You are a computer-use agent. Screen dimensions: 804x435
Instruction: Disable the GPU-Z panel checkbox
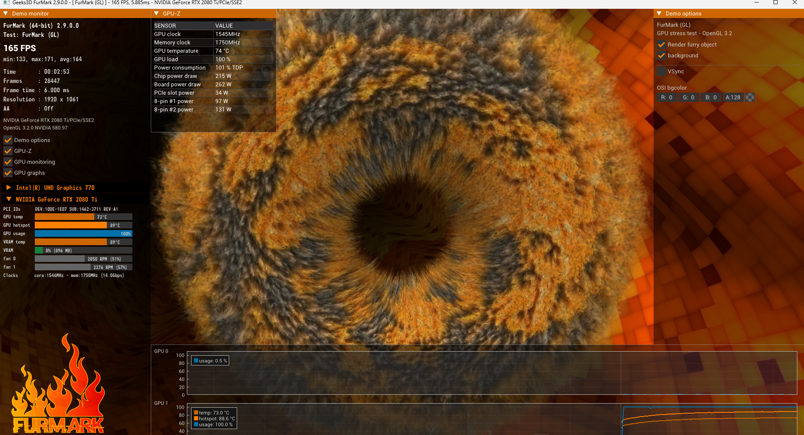[8, 151]
